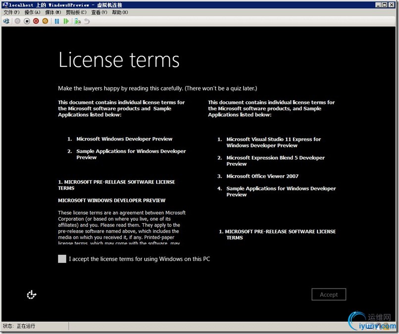Click 'MICROSOFT WINDOWS DEVELOPER PREVIEW' heading

click(x=112, y=200)
